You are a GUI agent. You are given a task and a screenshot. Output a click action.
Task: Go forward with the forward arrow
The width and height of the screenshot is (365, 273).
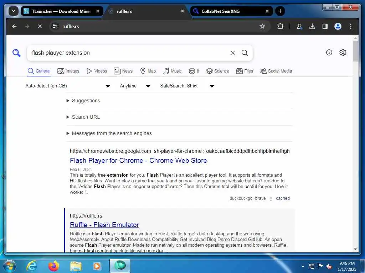(x=27, y=26)
